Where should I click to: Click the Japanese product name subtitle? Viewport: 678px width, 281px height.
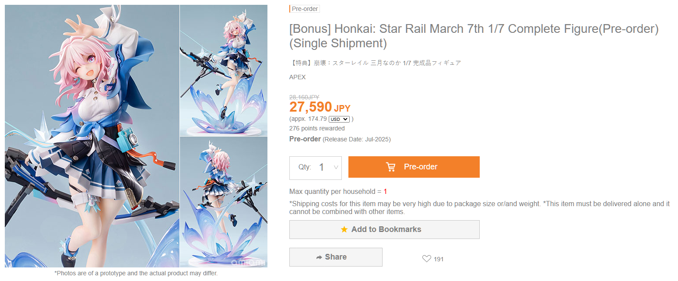pyautogui.click(x=375, y=63)
